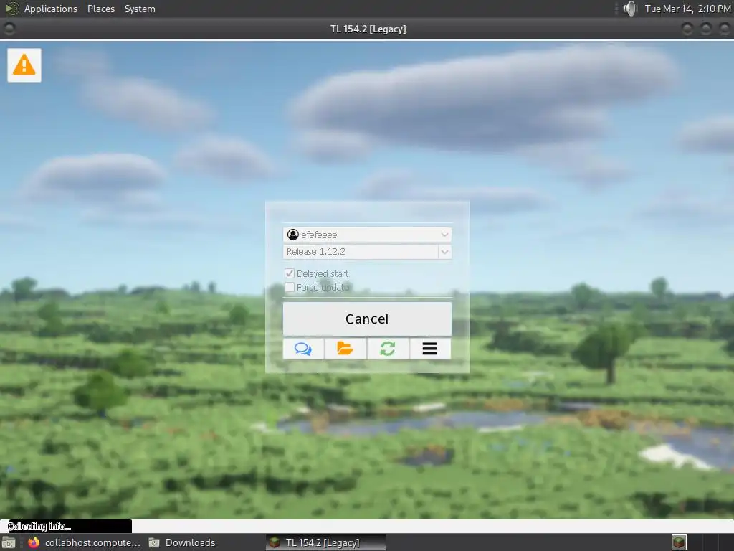Image resolution: width=734 pixels, height=551 pixels.
Task: Open the hamburger settings menu button
Action: [430, 349]
